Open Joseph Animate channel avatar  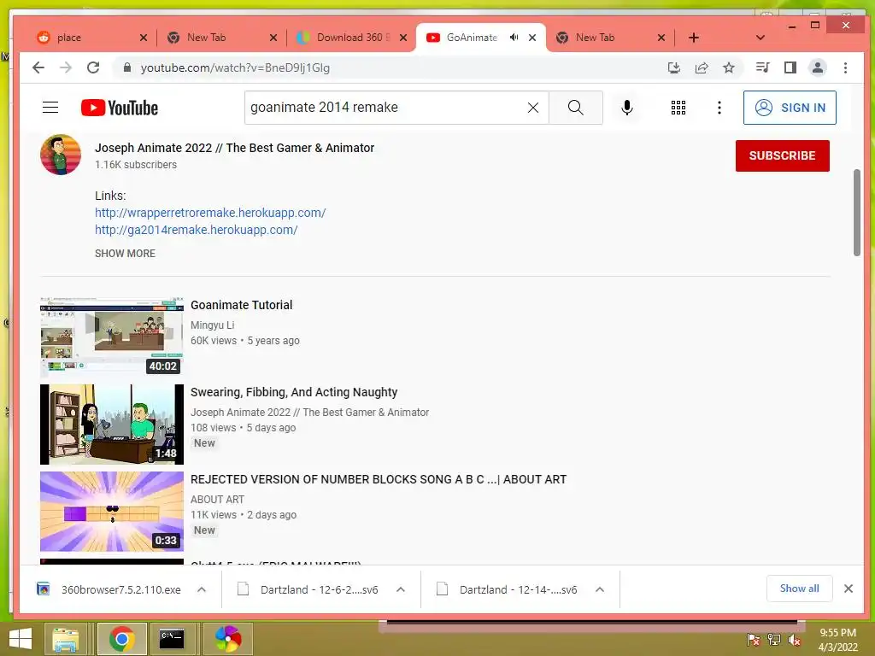pos(61,155)
